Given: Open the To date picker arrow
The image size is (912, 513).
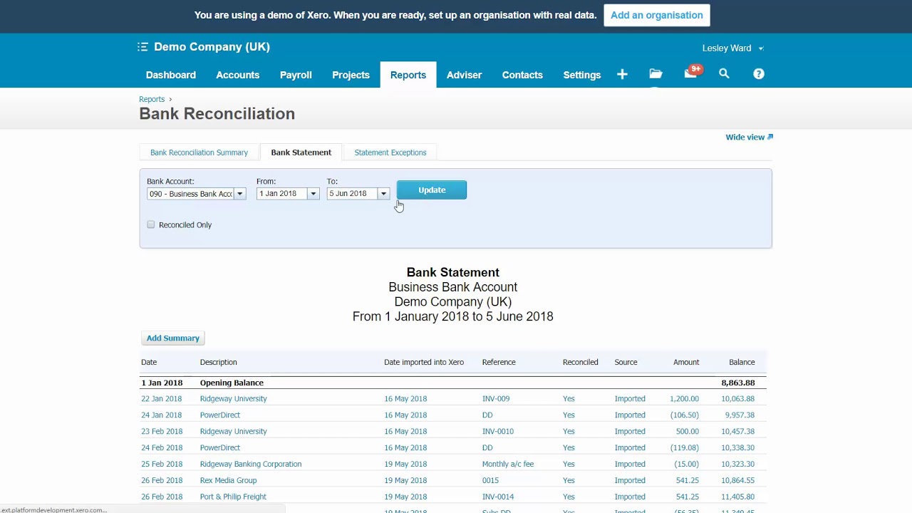Looking at the screenshot, I should pos(383,194).
